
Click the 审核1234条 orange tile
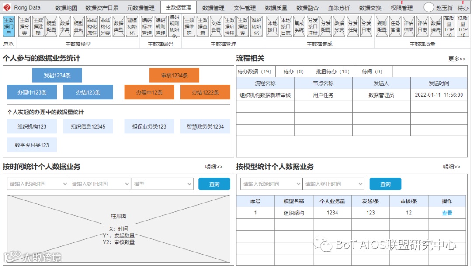pyautogui.click(x=174, y=75)
